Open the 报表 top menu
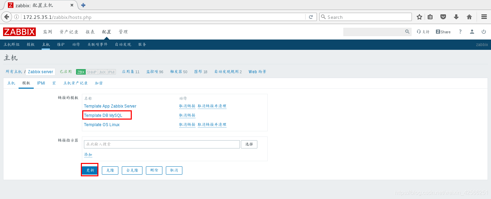 tap(90, 32)
